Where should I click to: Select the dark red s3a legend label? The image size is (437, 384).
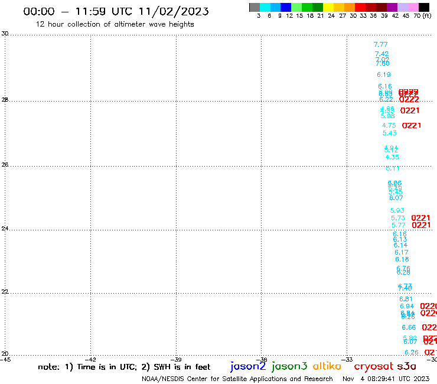pyautogui.click(x=406, y=366)
